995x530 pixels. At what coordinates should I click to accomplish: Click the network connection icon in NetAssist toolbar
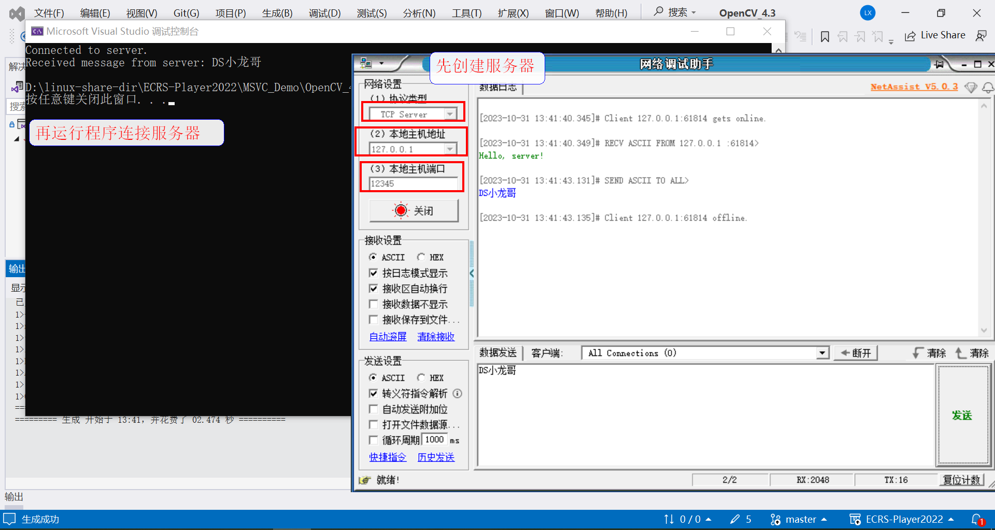click(x=366, y=62)
